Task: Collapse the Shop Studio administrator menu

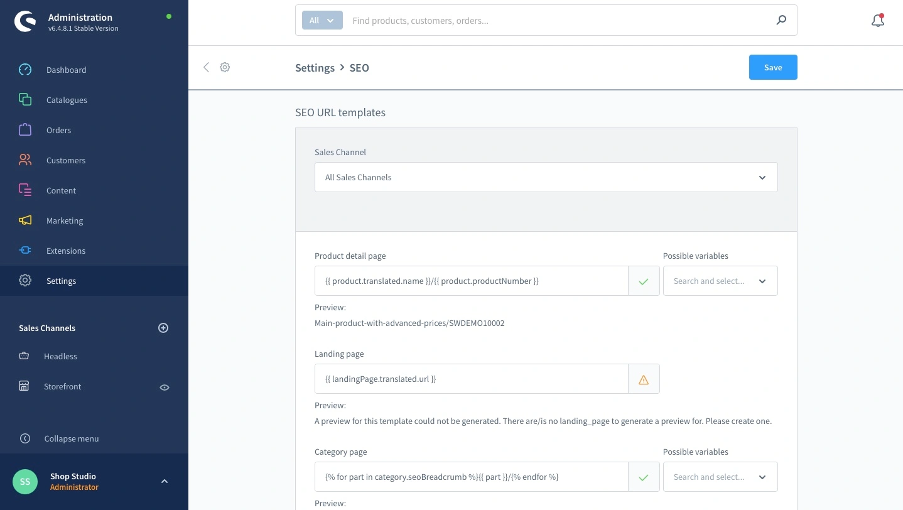Action: (165, 481)
